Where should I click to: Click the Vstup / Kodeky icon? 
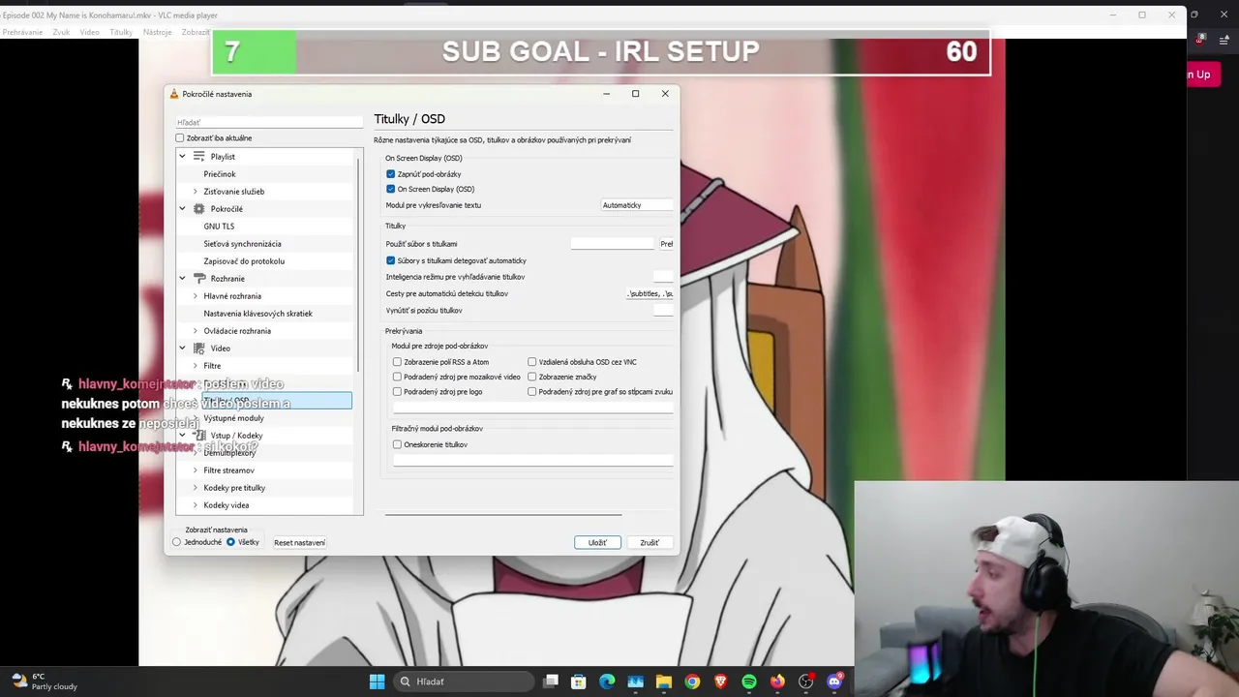(199, 436)
